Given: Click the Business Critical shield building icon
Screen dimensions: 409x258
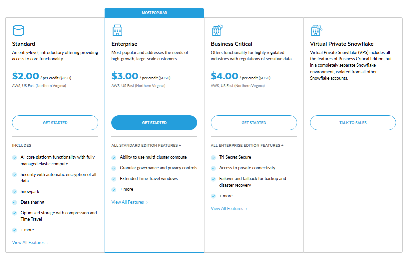Looking at the screenshot, I should pyautogui.click(x=217, y=30).
